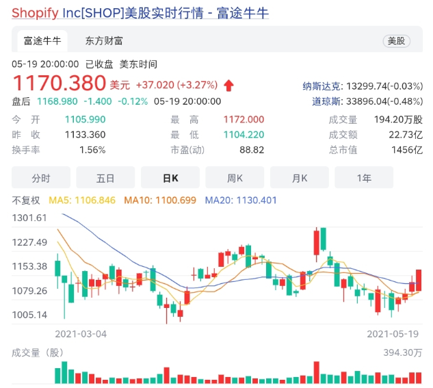The height and width of the screenshot is (388, 433).
Task: Select the 富途牛牛 tab
Action: coord(42,41)
